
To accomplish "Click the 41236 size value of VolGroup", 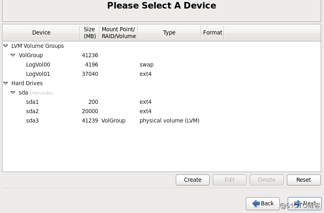I will [x=90, y=55].
